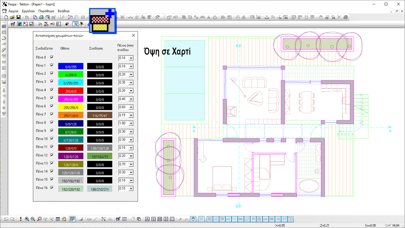Image resolution: width=405 pixels, height=228 pixels.
Task: Click the Z=0.21 status bar entry
Action: (325, 225)
